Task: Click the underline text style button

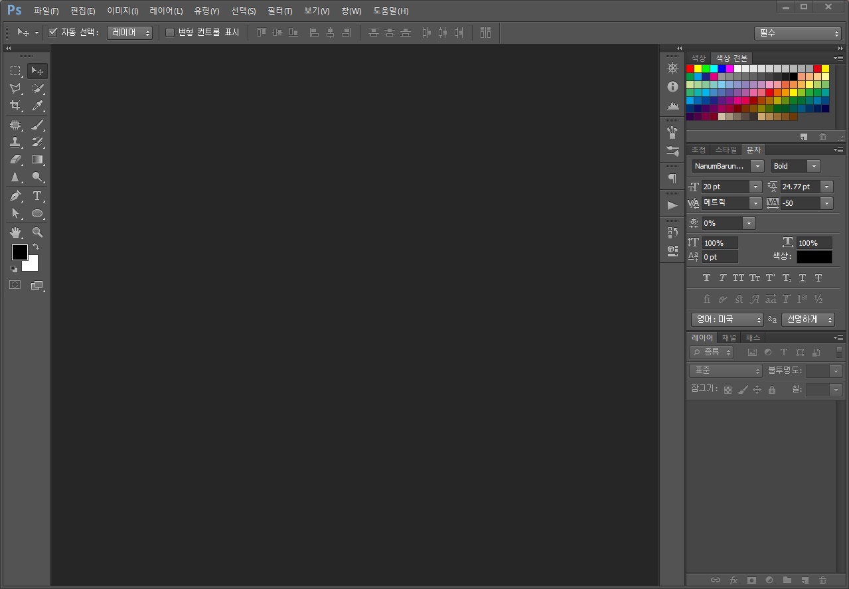Action: 802,278
